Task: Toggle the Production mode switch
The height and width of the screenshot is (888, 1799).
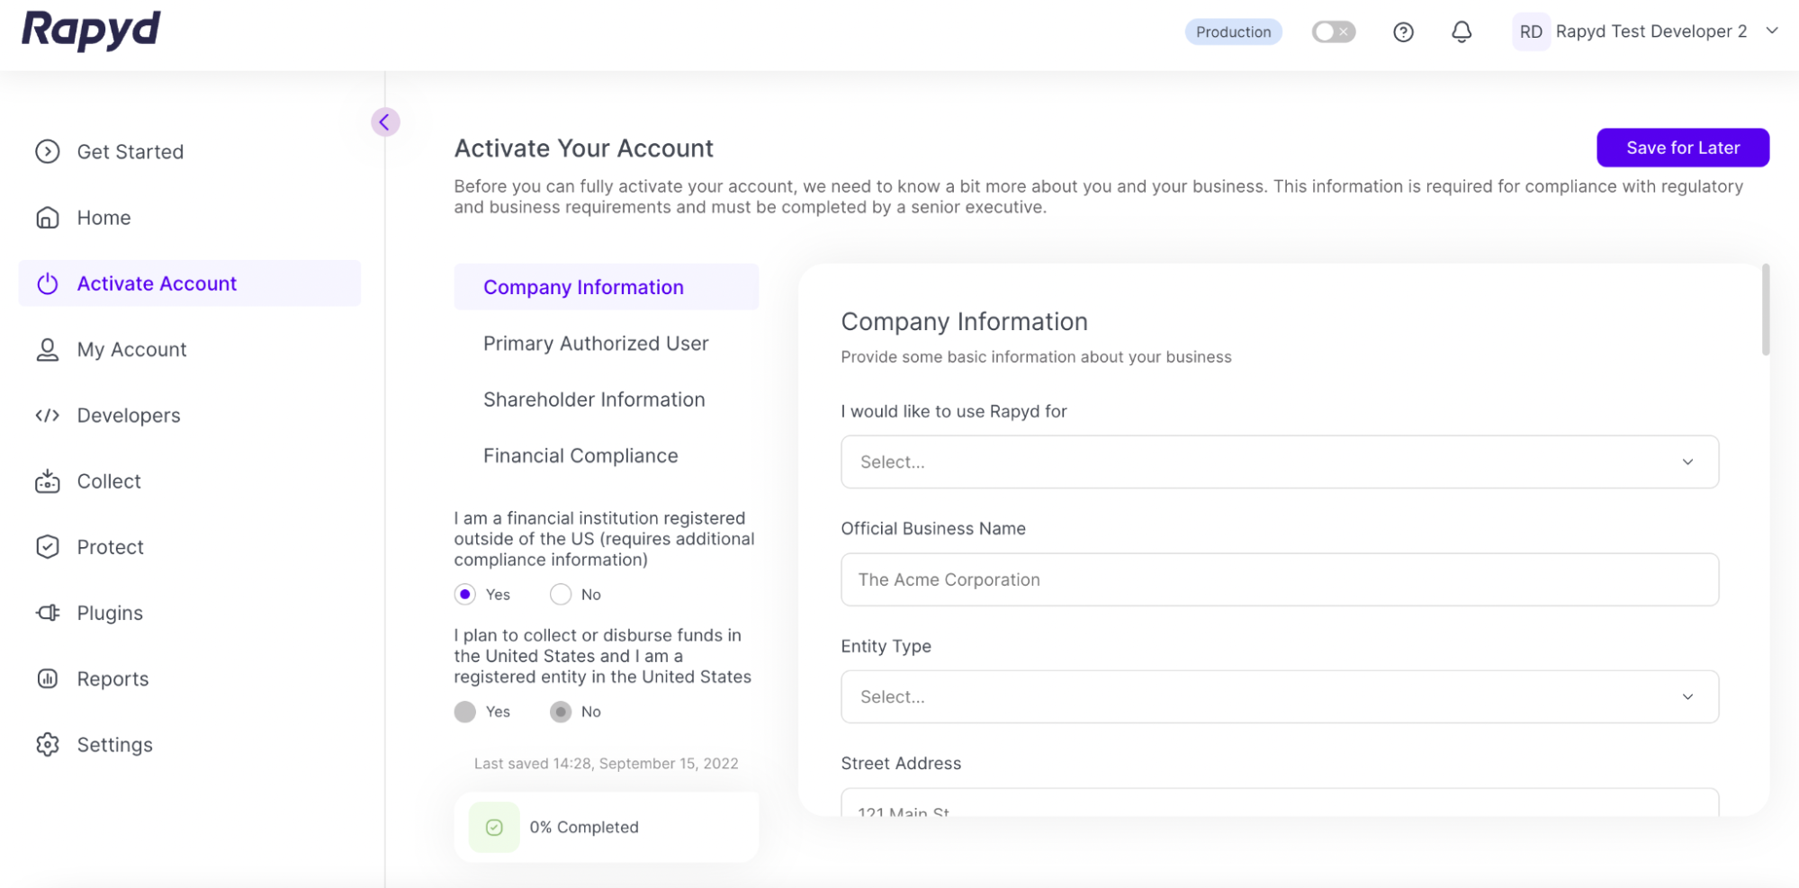Action: (x=1333, y=32)
